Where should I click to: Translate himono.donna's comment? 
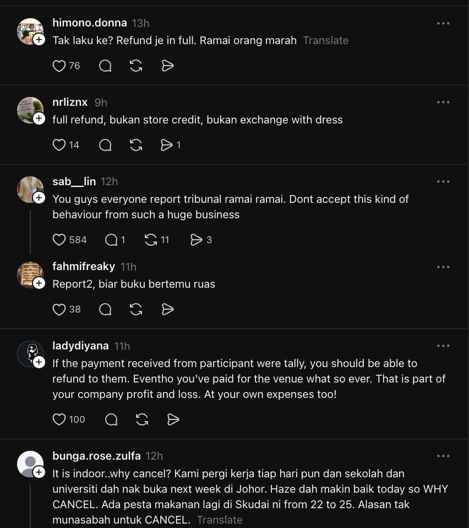pyautogui.click(x=326, y=40)
